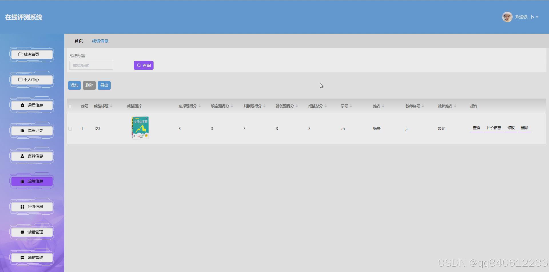Open 评价信息 menu item
The image size is (549, 272).
pos(32,207)
